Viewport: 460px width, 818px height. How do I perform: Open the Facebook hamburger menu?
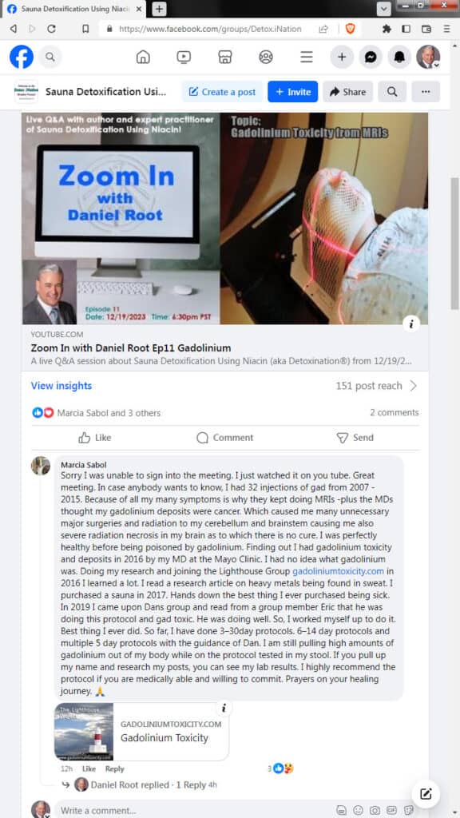tap(307, 57)
